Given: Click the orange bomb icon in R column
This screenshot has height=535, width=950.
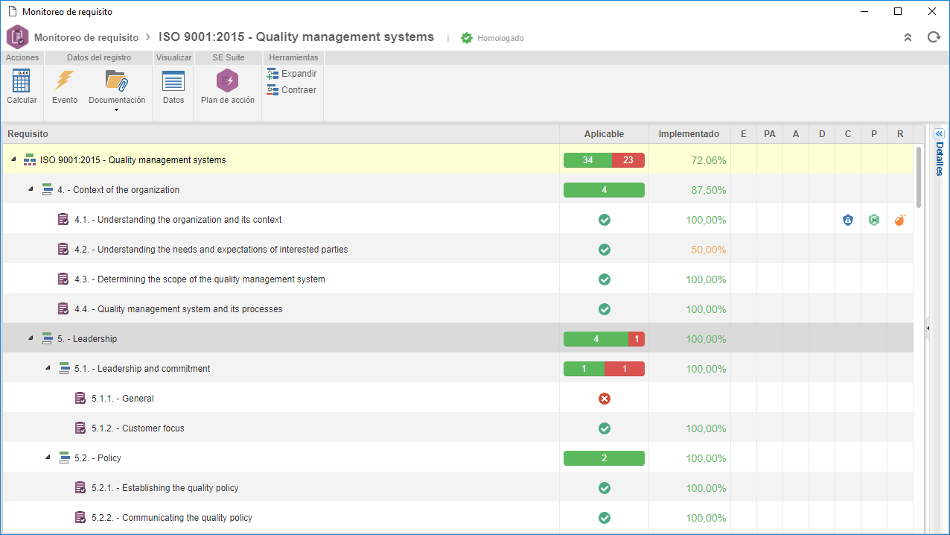Looking at the screenshot, I should 900,220.
